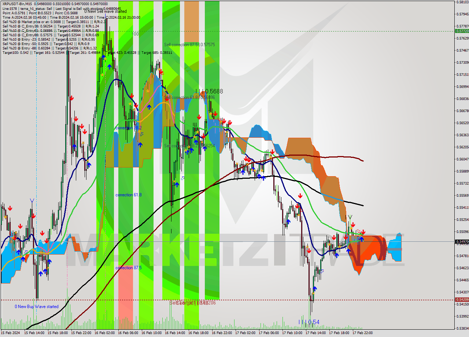
Task: Click the 0.5383 price scale value
Action: [x=463, y=329]
